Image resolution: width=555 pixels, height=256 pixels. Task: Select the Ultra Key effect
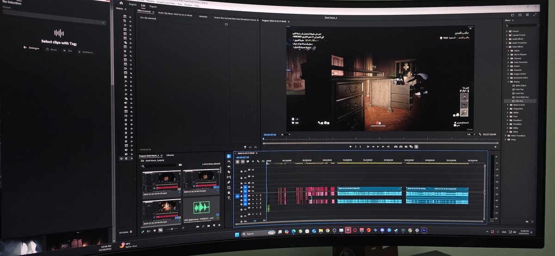pyautogui.click(x=518, y=100)
